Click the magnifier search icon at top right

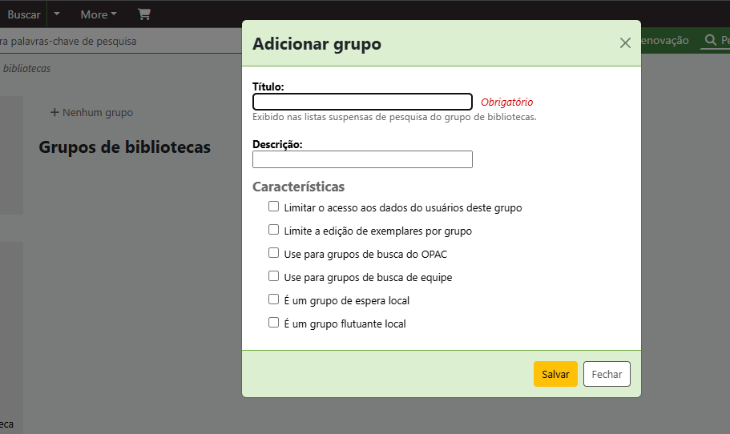[709, 40]
